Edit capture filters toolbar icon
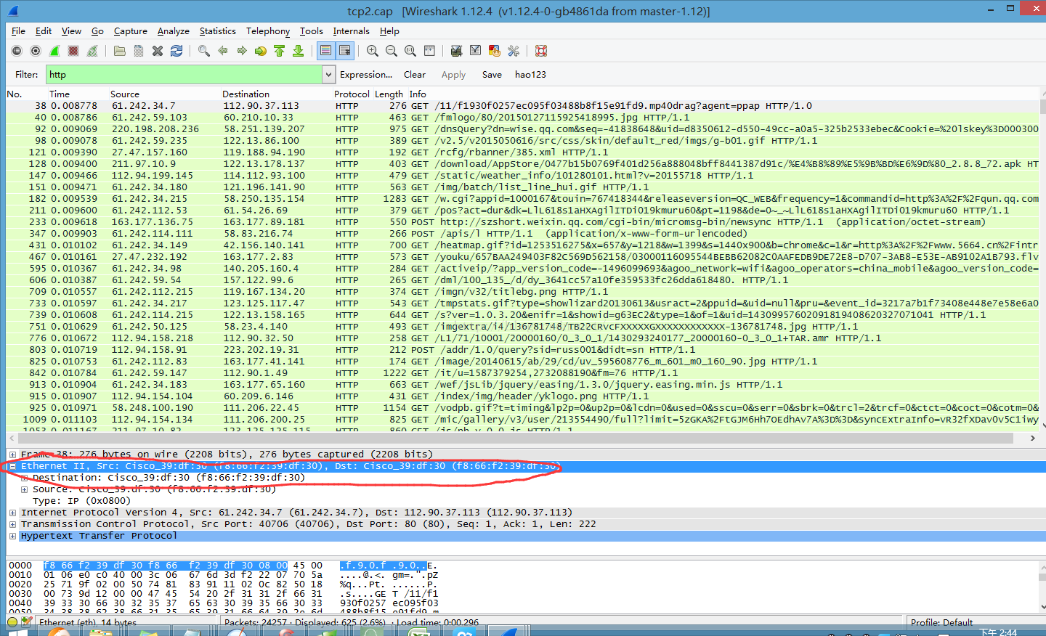 457,51
